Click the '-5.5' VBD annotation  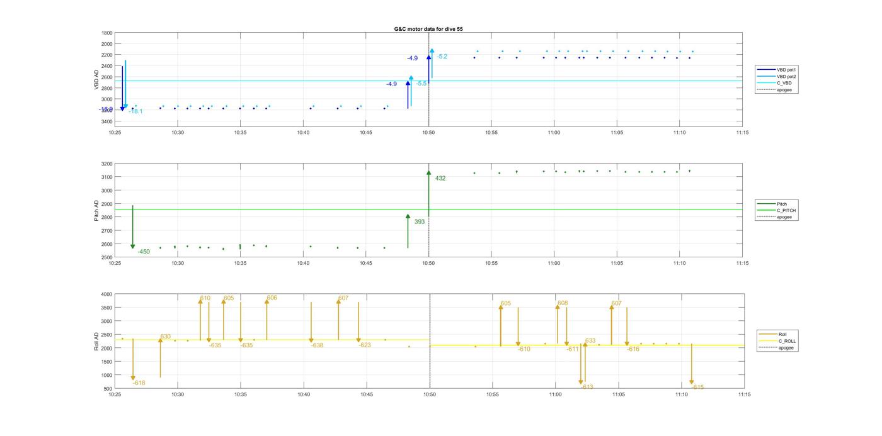click(x=421, y=83)
